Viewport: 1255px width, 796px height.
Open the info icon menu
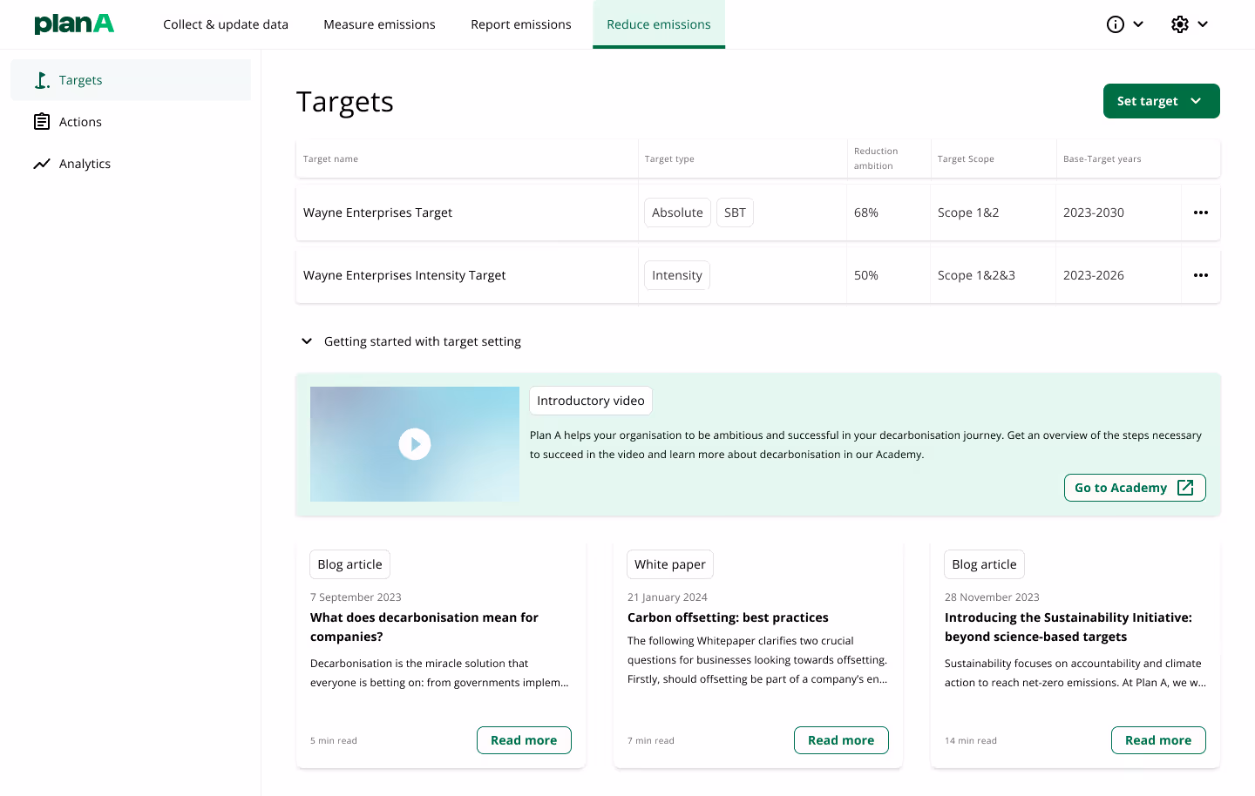[x=1116, y=24]
